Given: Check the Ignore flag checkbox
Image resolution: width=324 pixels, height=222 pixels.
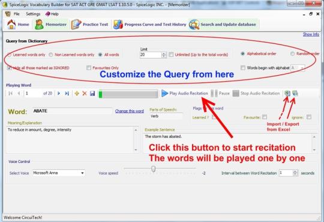Looking at the screenshot, I should point(309,117).
